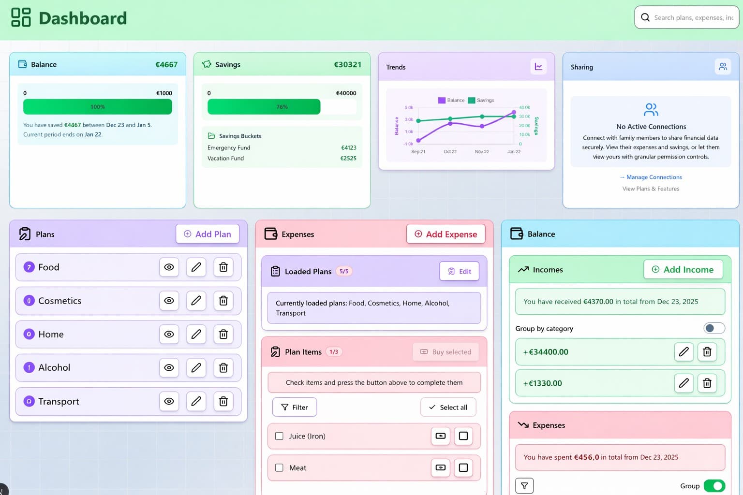The height and width of the screenshot is (495, 743).
Task: Click the Add Expense button
Action: (446, 234)
